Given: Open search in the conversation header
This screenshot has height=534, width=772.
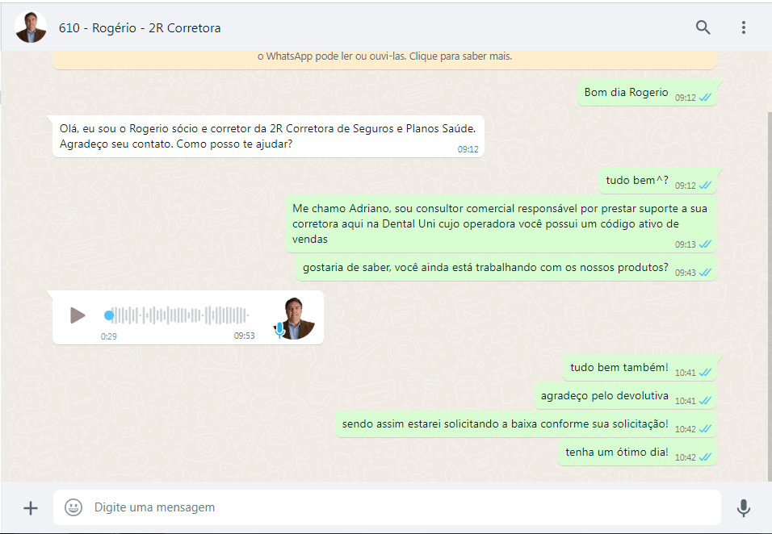Looking at the screenshot, I should 703,27.
